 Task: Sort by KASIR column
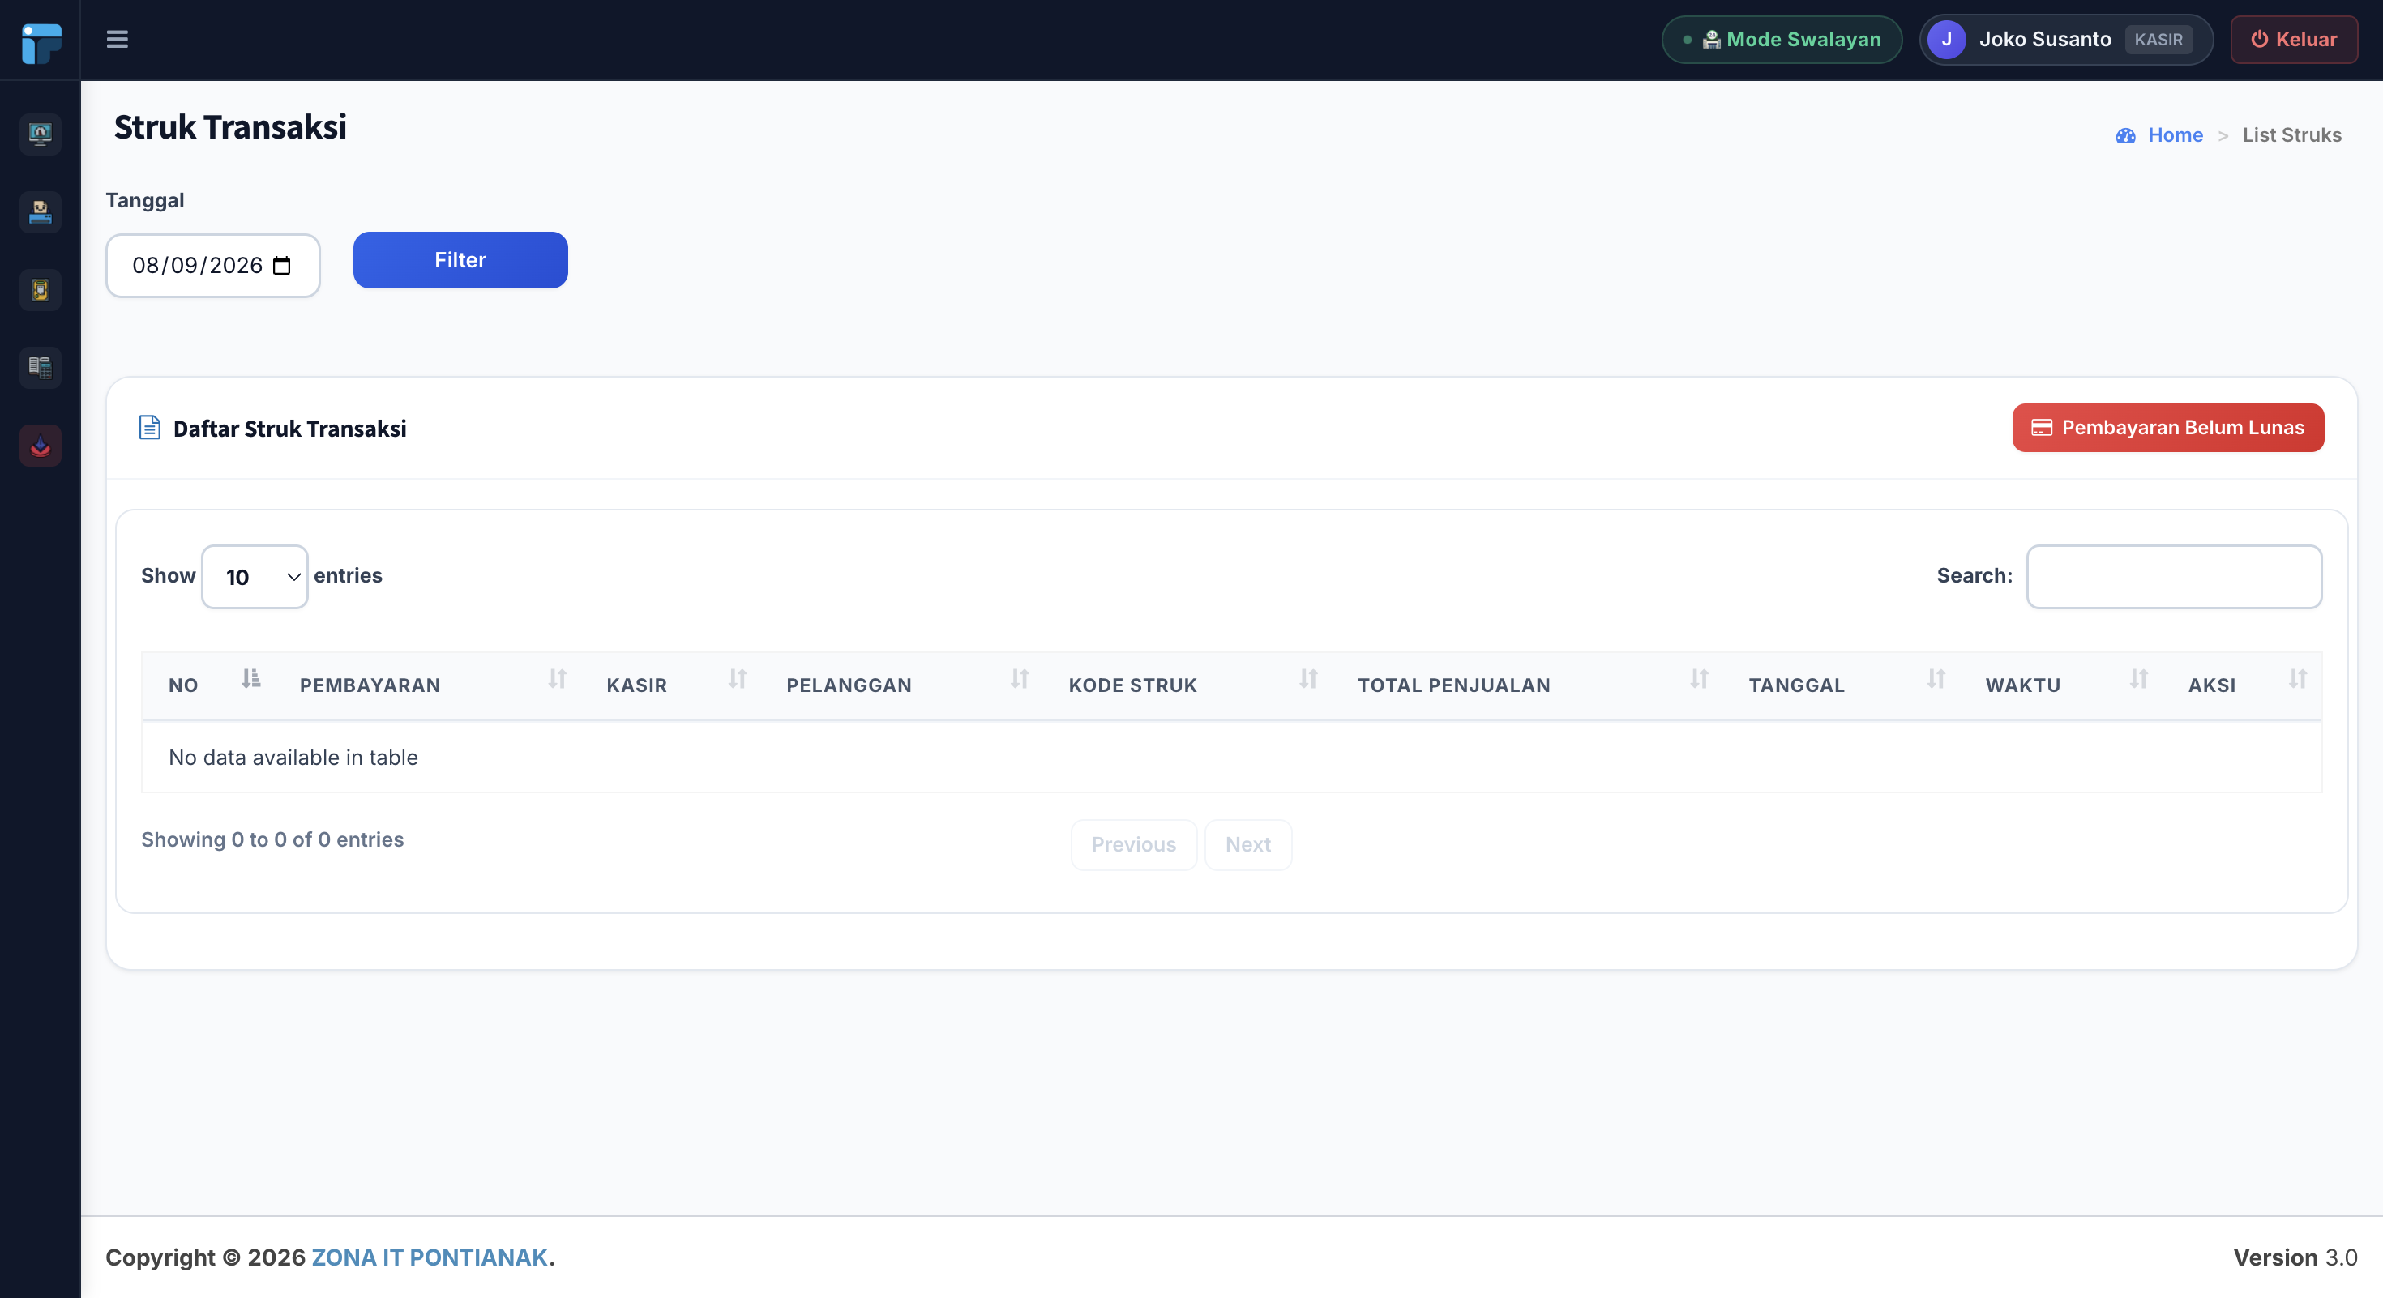pos(670,685)
